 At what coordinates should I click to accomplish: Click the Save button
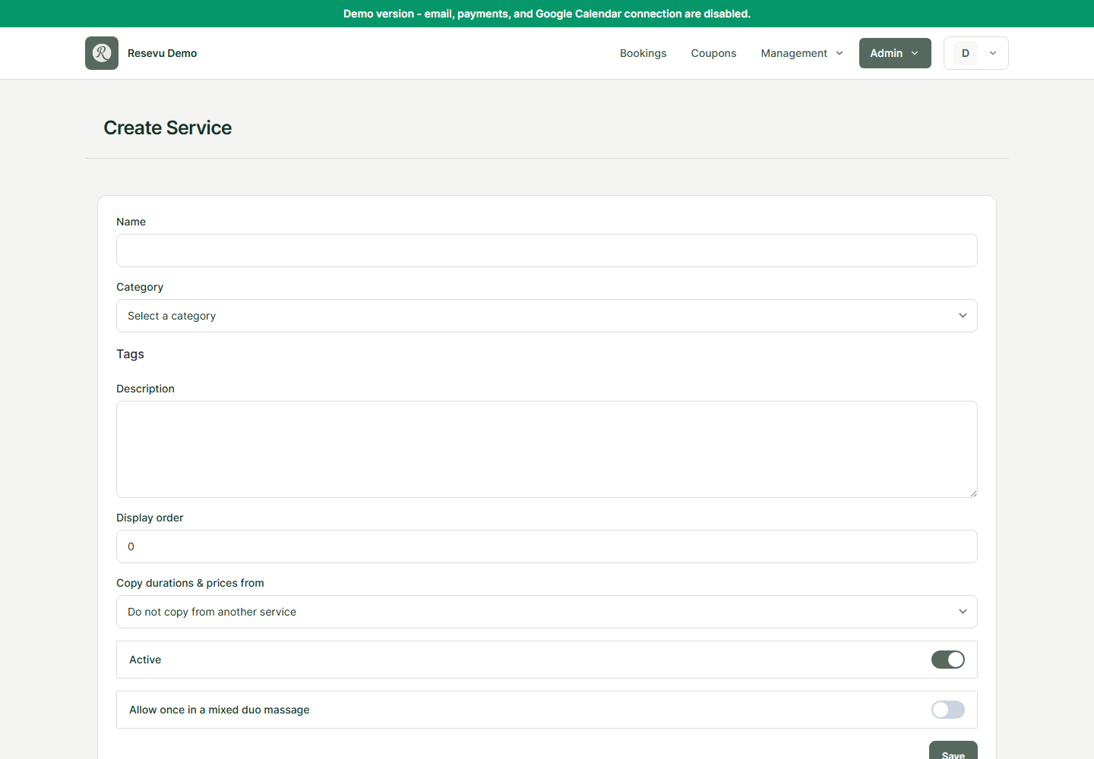(953, 751)
